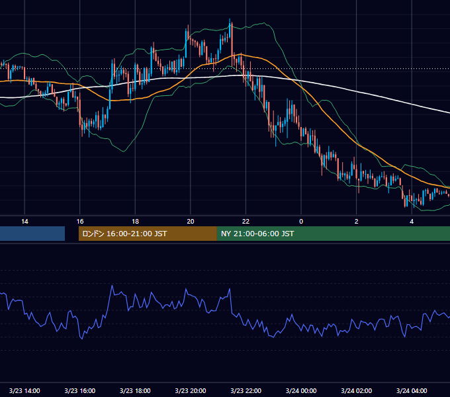The height and width of the screenshot is (397, 450).
Task: Click the 22 hour label on the price chart axis
Action: click(246, 222)
